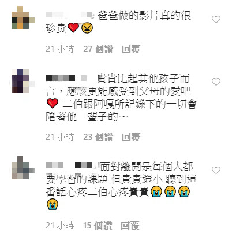Select comment text 應該更能感受到父母的愛吧
The image size is (236, 240).
pos(129,91)
